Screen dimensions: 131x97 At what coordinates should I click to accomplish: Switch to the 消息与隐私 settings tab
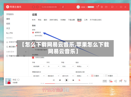54,20
